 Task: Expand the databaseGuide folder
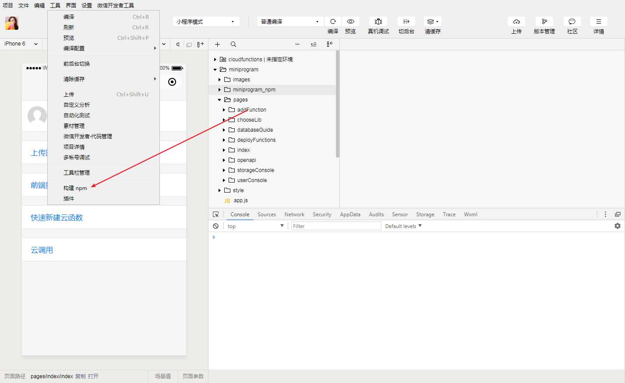pos(224,130)
